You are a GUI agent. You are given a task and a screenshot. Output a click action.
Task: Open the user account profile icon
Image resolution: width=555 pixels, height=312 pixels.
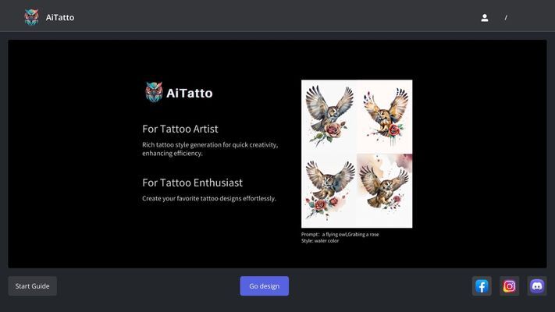pyautogui.click(x=485, y=18)
